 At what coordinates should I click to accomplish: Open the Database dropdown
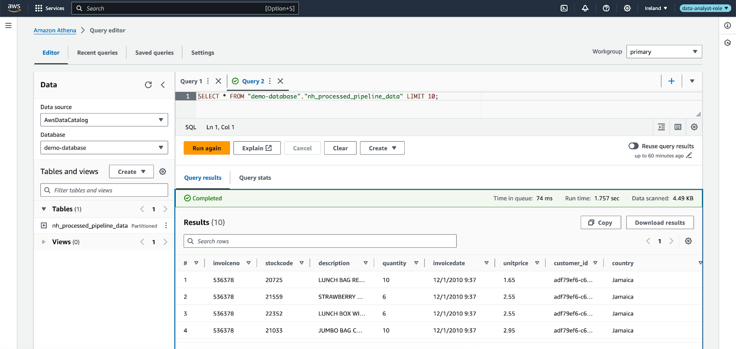104,148
